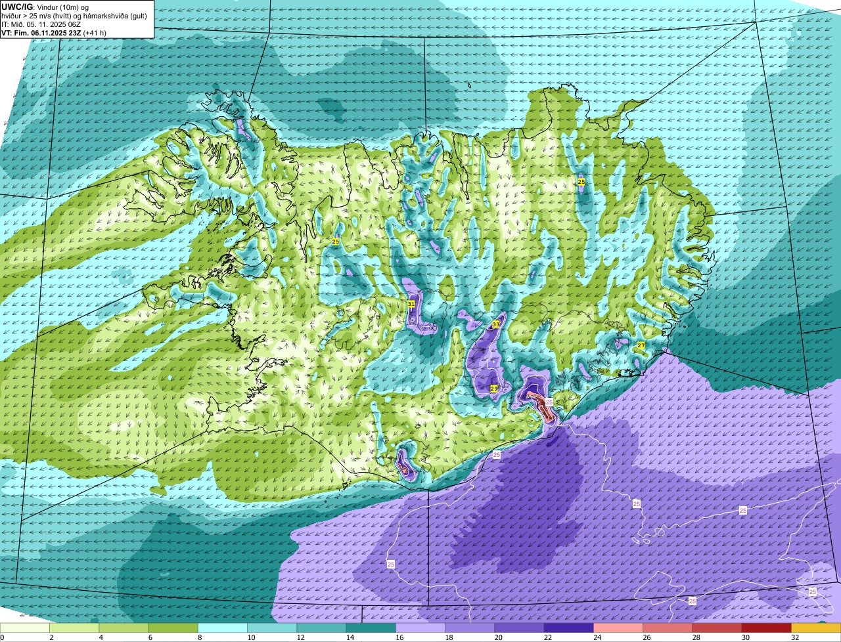Click the legend tick label '6'
841x642 pixels.
pyautogui.click(x=150, y=637)
